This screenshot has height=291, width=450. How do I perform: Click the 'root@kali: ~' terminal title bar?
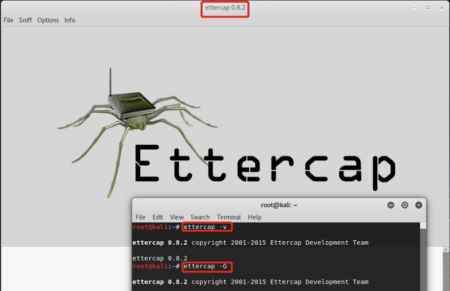[x=279, y=205]
